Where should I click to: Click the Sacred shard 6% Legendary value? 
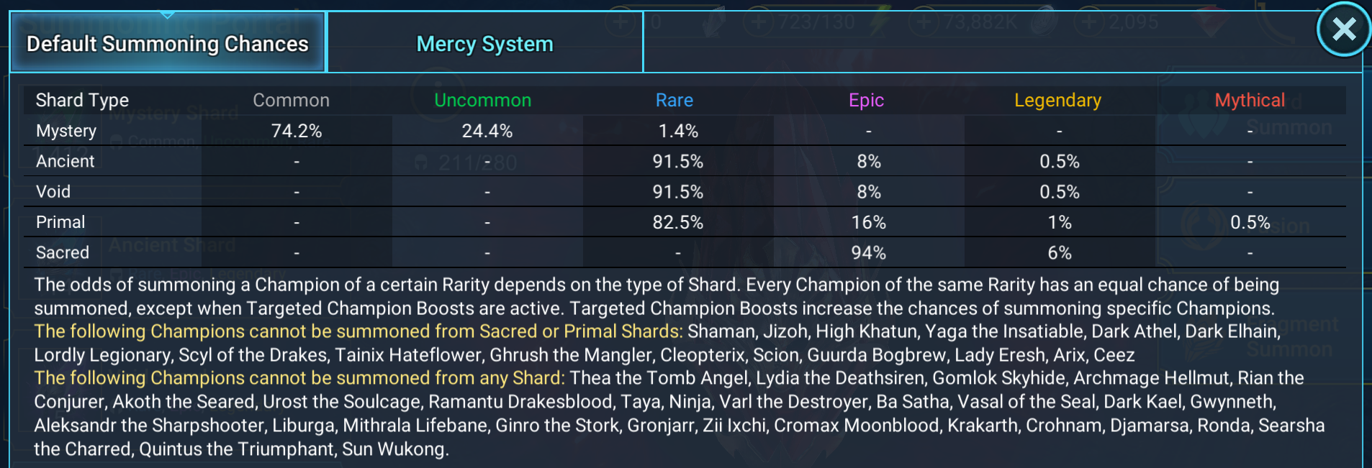coord(1060,252)
